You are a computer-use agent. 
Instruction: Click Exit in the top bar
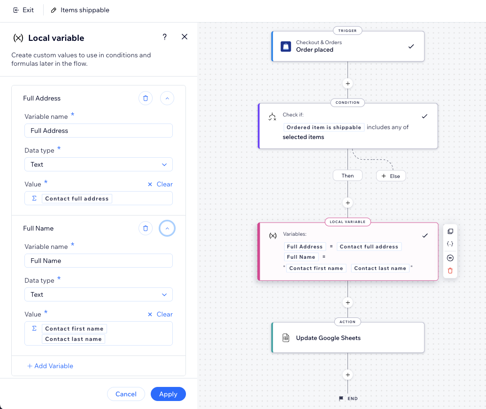pyautogui.click(x=23, y=10)
